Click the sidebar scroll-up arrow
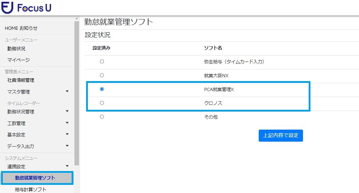Screen dimensions: 359x193 [77, 18]
